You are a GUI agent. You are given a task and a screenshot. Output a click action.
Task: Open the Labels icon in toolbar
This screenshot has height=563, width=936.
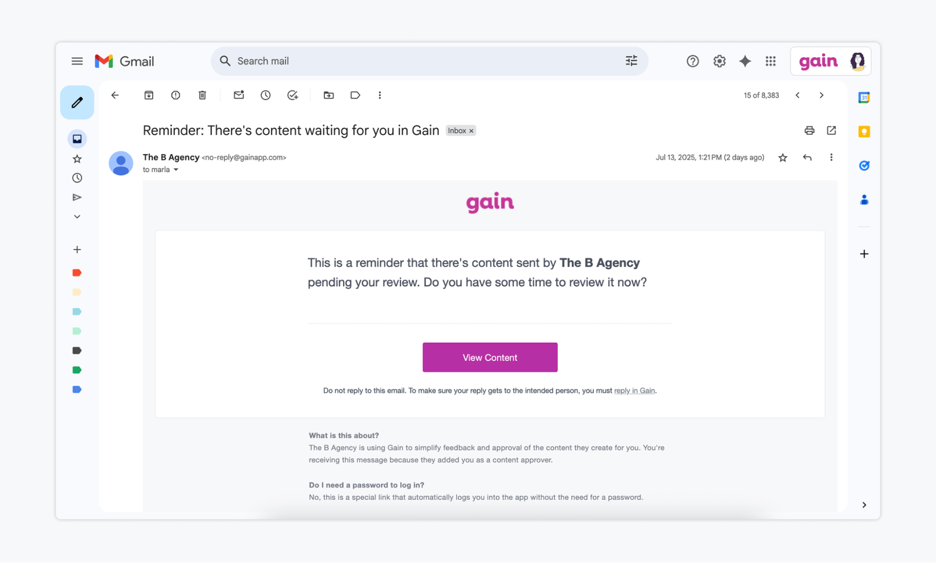tap(355, 95)
